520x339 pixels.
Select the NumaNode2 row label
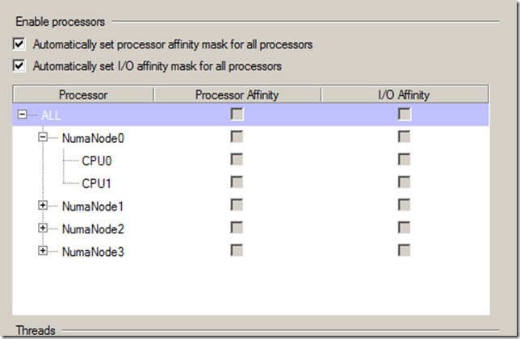[93, 228]
